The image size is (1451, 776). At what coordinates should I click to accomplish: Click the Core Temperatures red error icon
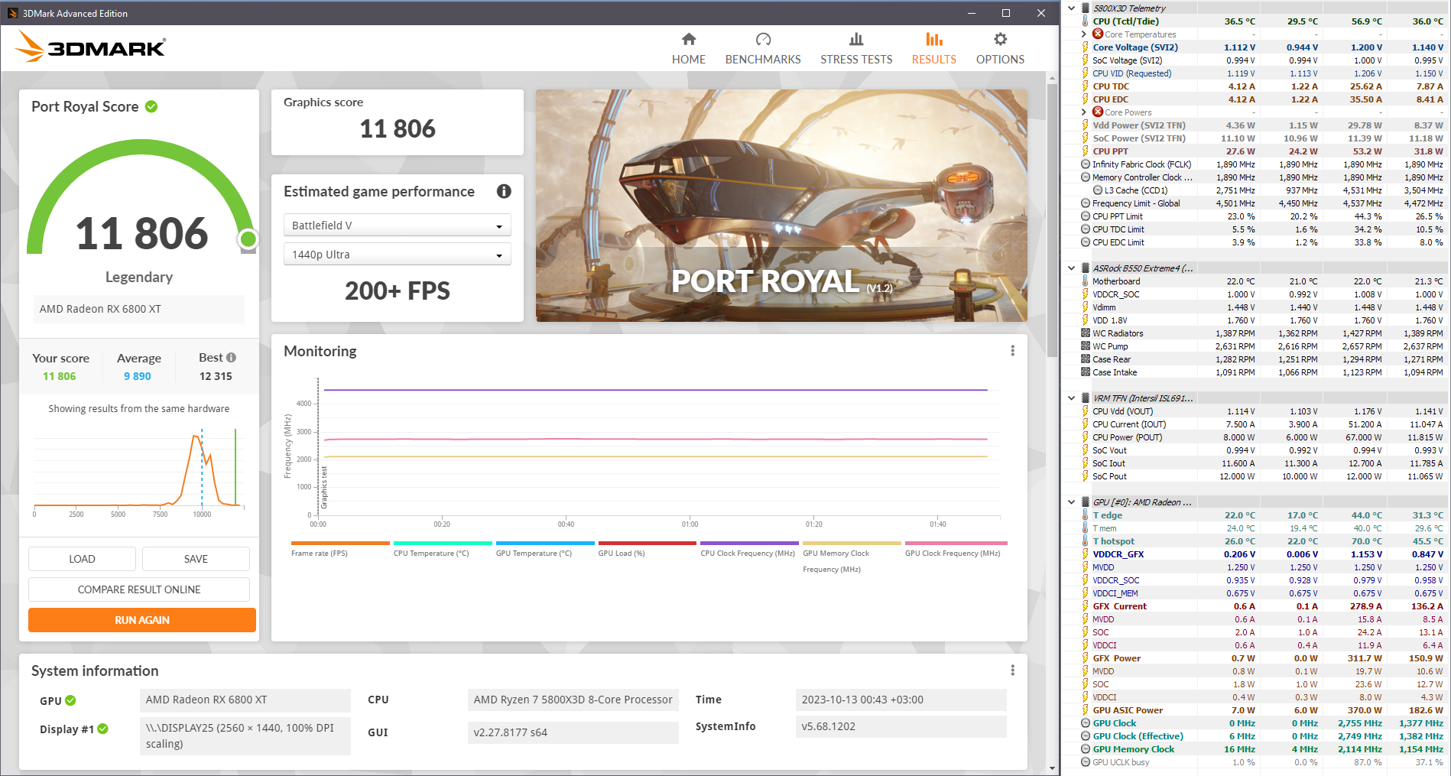click(1098, 34)
